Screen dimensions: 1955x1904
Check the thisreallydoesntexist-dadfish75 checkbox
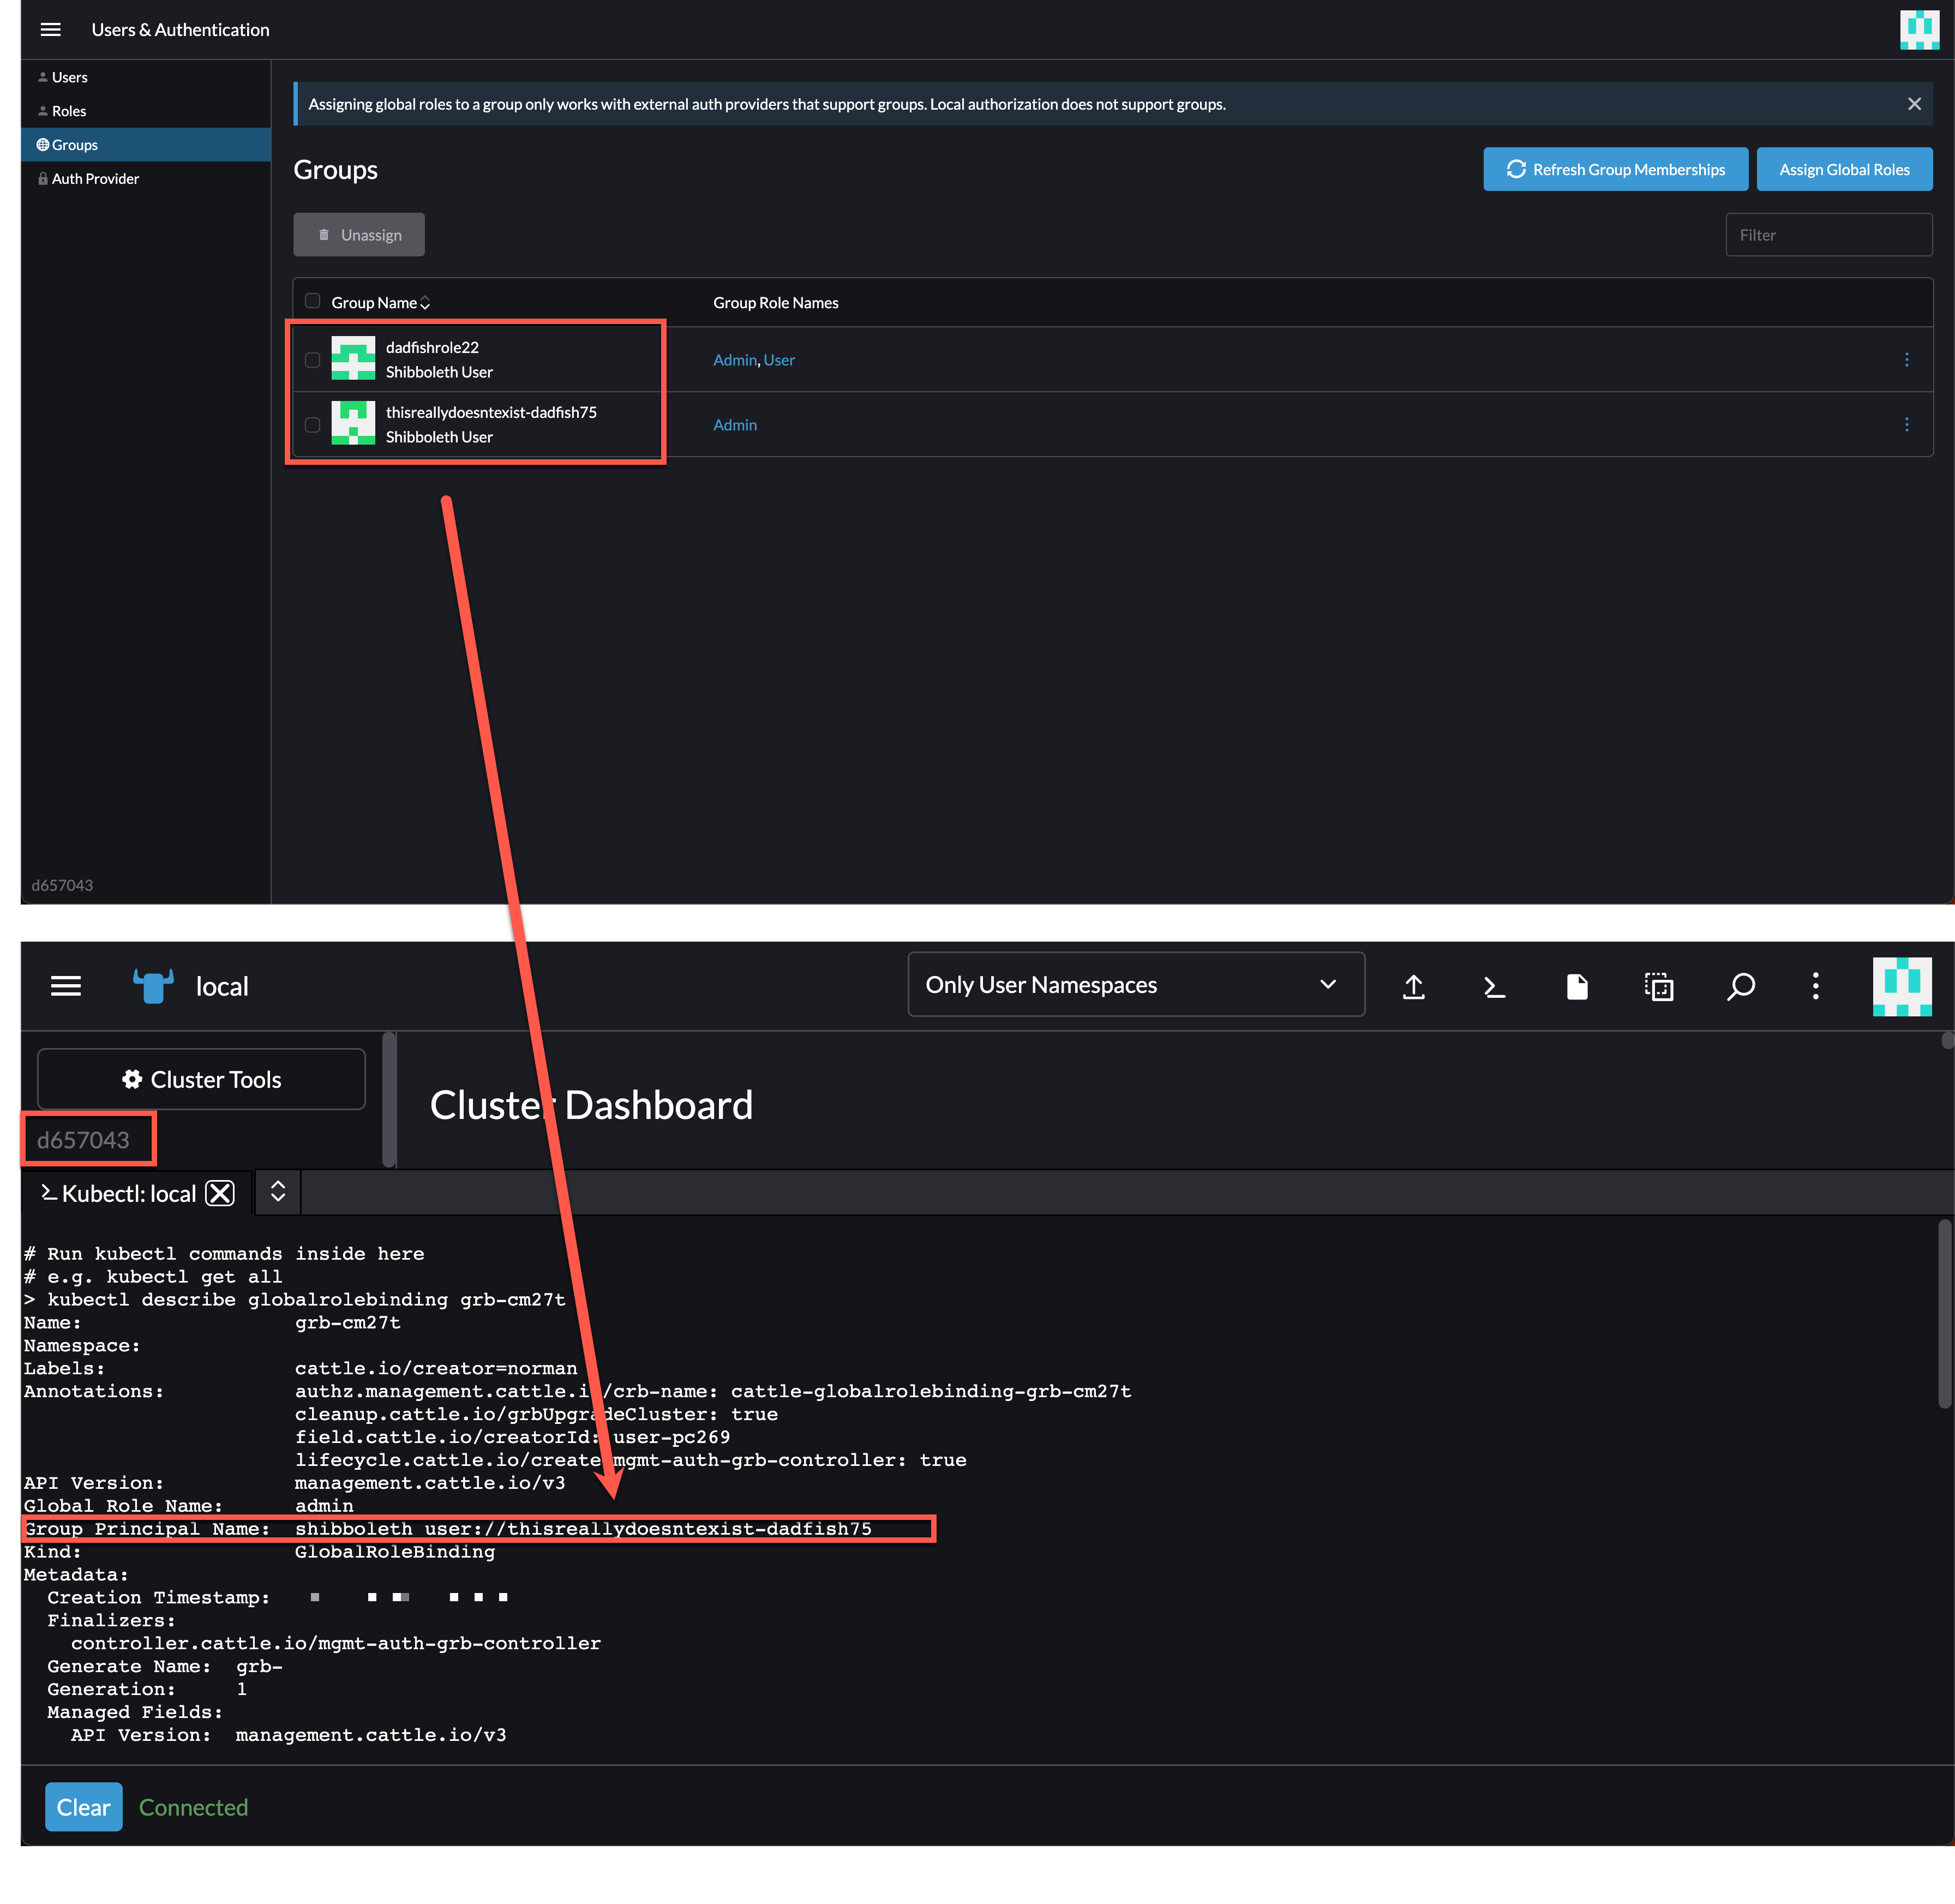point(312,424)
